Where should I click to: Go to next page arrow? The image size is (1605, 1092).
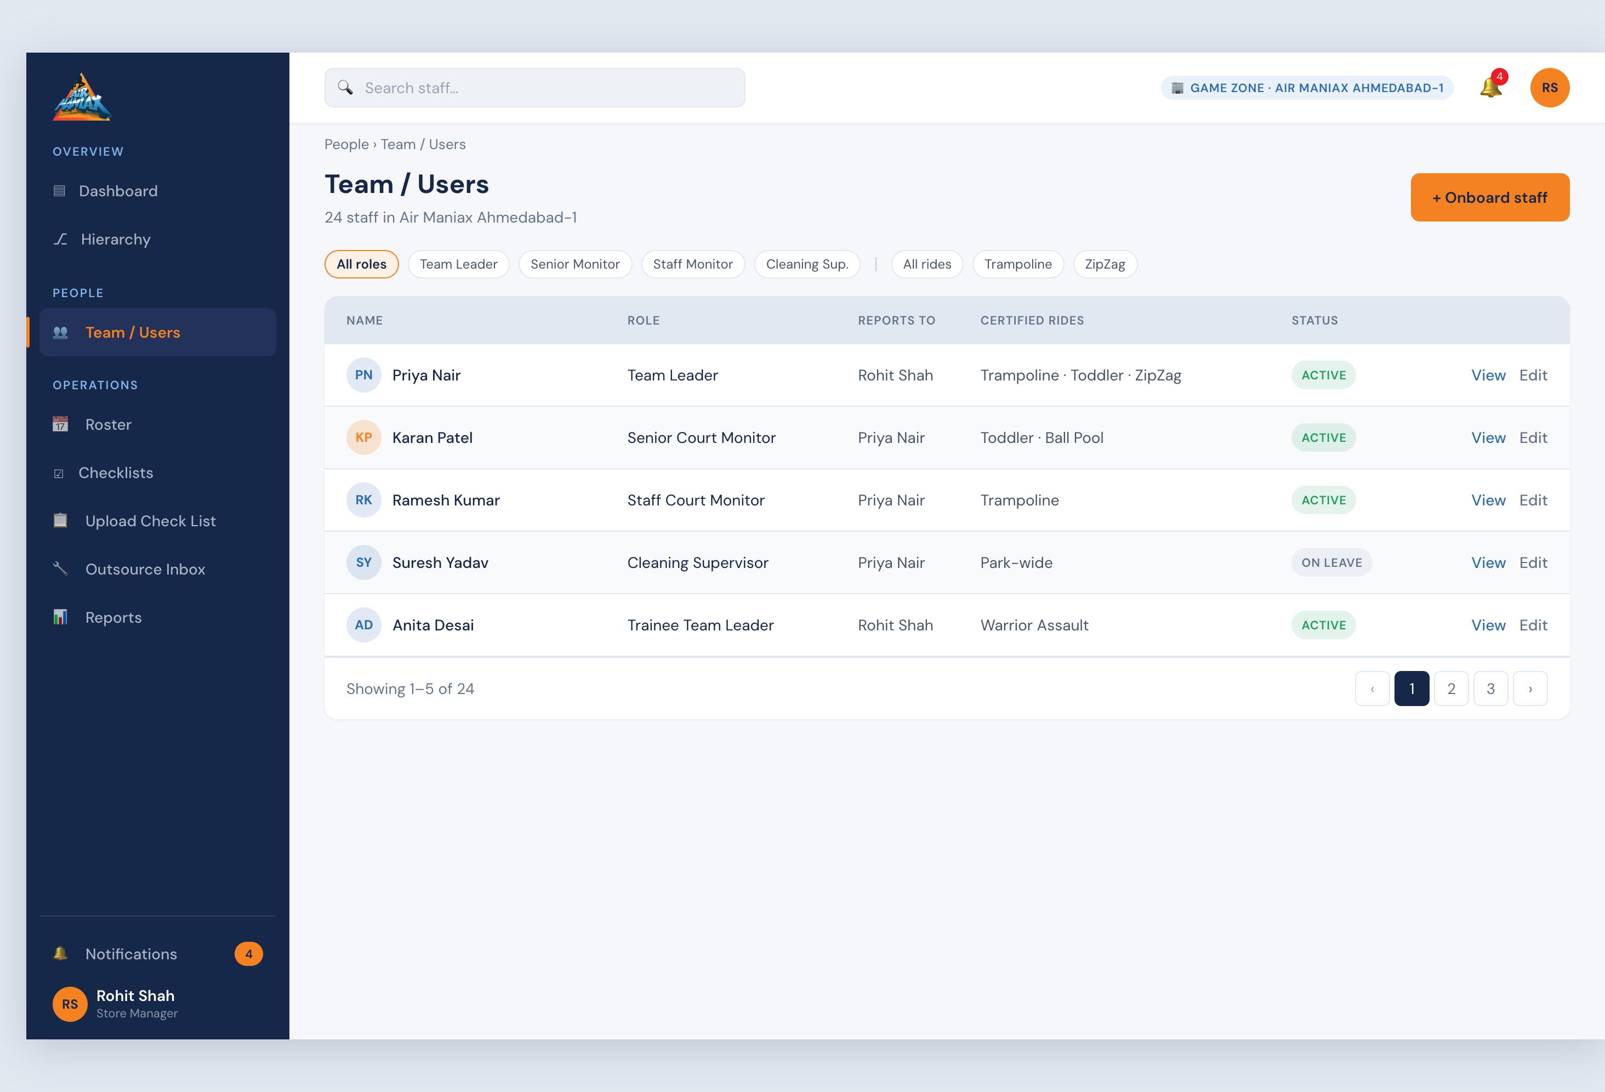(1530, 689)
